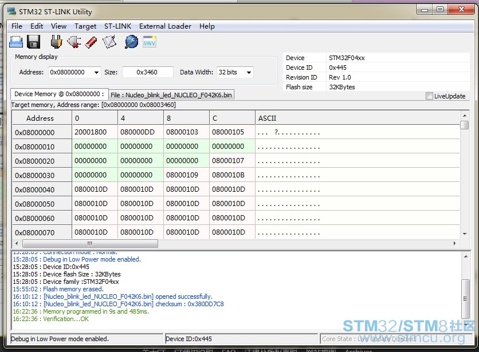Viewport: 479px width, 352px height.
Task: Click the log panel scrollbar up arrow
Action: point(466,257)
